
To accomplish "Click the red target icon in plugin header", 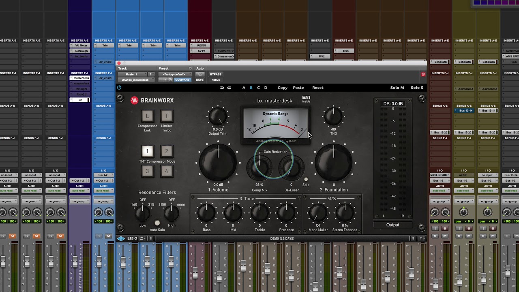I will tap(423, 74).
